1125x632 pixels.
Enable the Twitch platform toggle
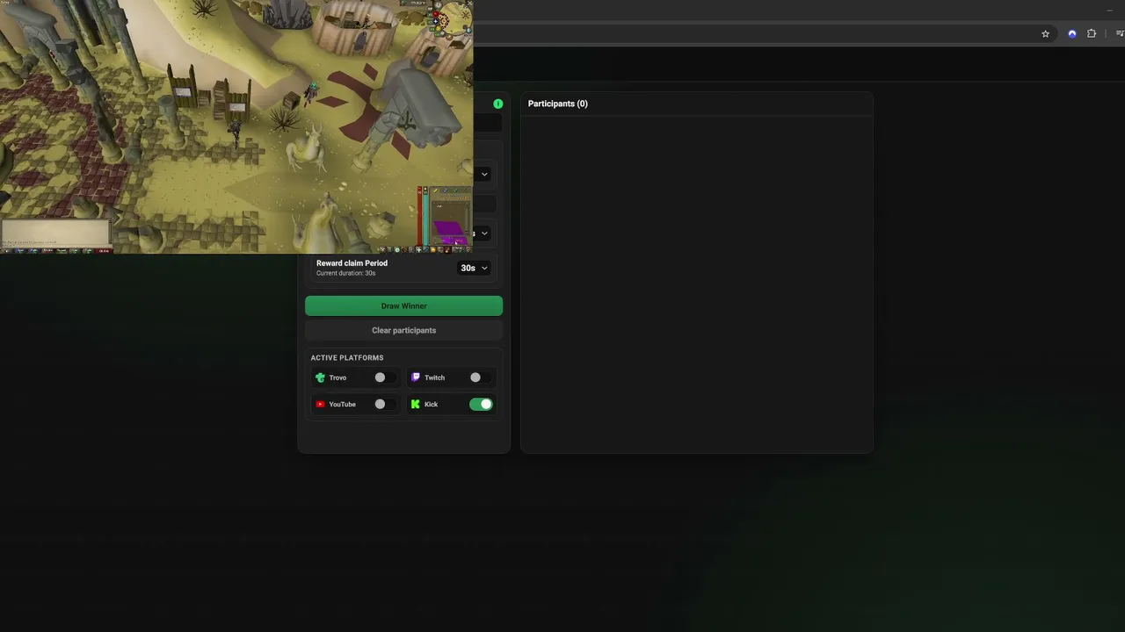click(x=481, y=377)
